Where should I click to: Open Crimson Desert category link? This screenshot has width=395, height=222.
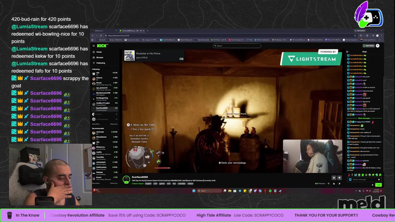138,183
